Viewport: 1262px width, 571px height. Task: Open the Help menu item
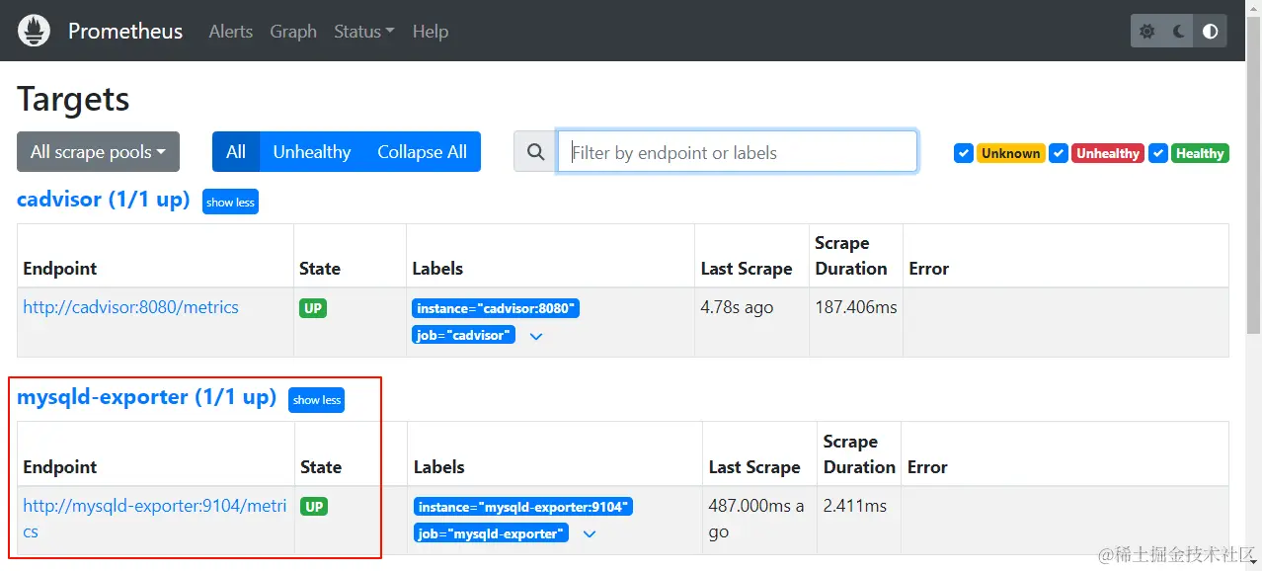431,32
